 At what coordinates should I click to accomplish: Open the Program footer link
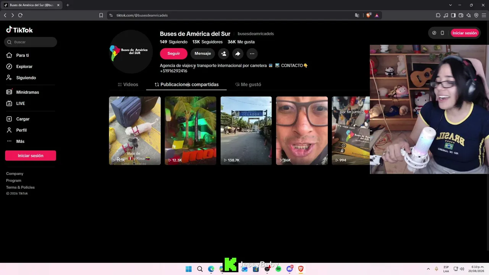tap(14, 181)
